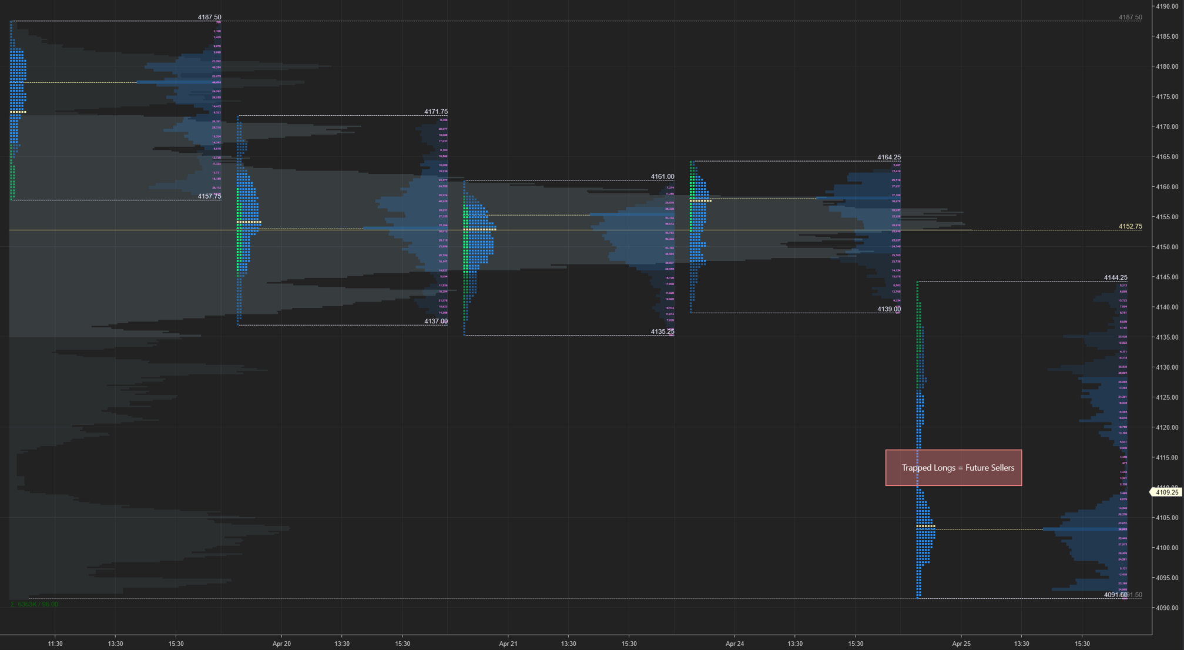1184x650 pixels.
Task: Select the 4152.75 yellow level label
Action: 1130,226
